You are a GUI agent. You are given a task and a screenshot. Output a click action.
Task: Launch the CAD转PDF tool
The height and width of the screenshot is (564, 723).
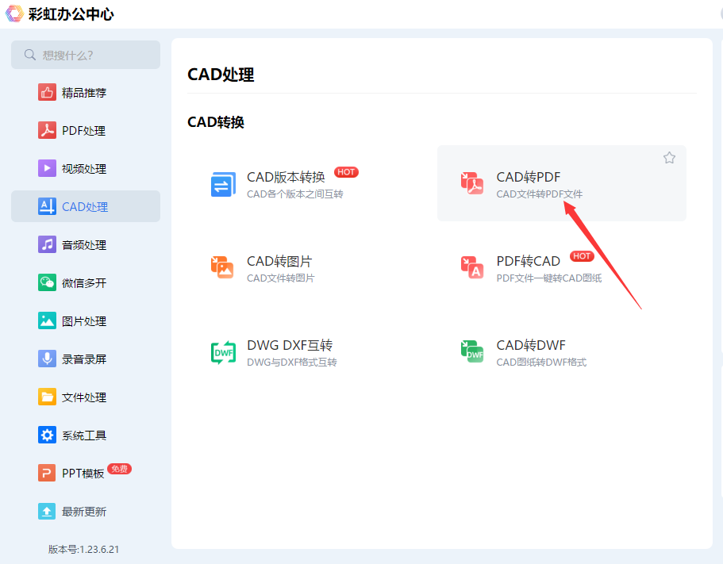pyautogui.click(x=562, y=183)
